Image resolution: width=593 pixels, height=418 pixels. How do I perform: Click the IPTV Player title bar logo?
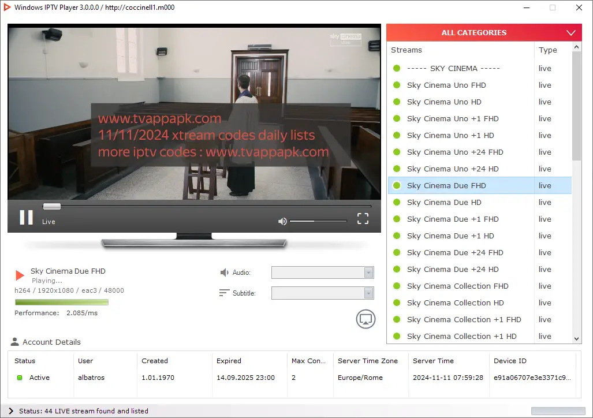point(7,7)
